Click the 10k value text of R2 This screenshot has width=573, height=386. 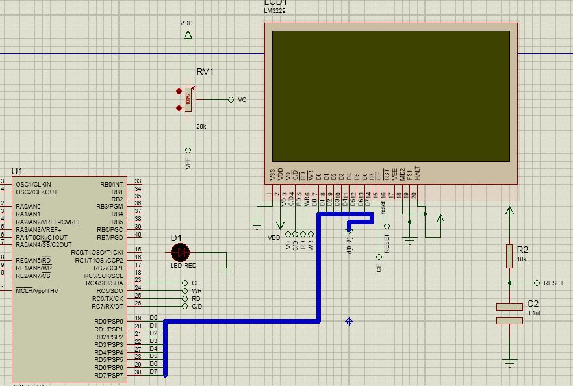[x=522, y=259]
